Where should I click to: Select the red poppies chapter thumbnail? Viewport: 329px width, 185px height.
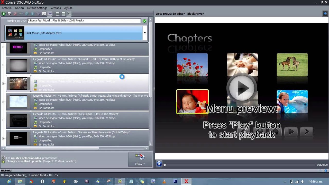point(192,65)
